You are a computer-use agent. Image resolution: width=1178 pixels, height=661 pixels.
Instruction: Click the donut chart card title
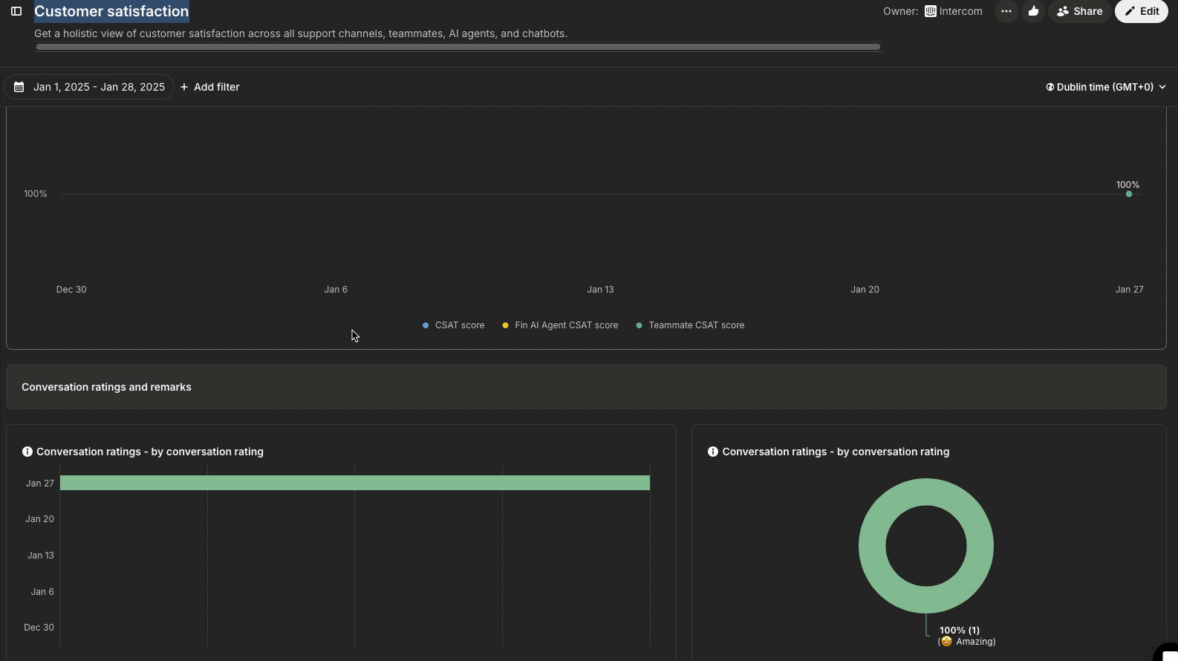coord(836,452)
